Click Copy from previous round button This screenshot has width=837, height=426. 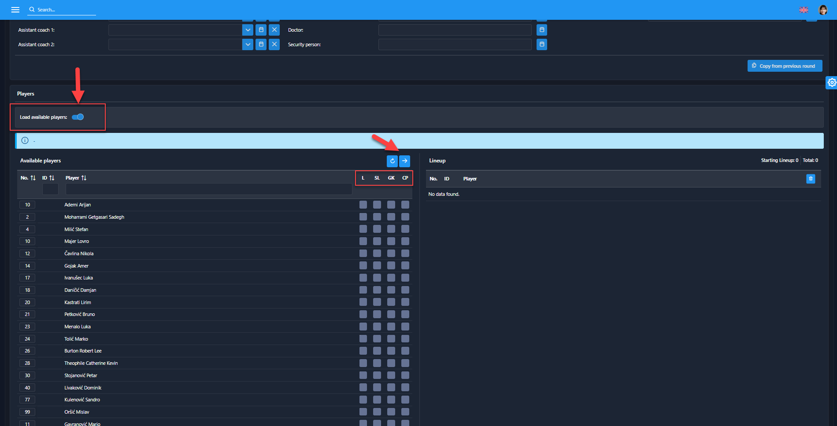tap(785, 66)
